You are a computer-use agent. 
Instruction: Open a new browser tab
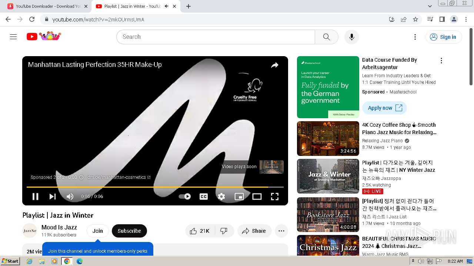click(188, 6)
